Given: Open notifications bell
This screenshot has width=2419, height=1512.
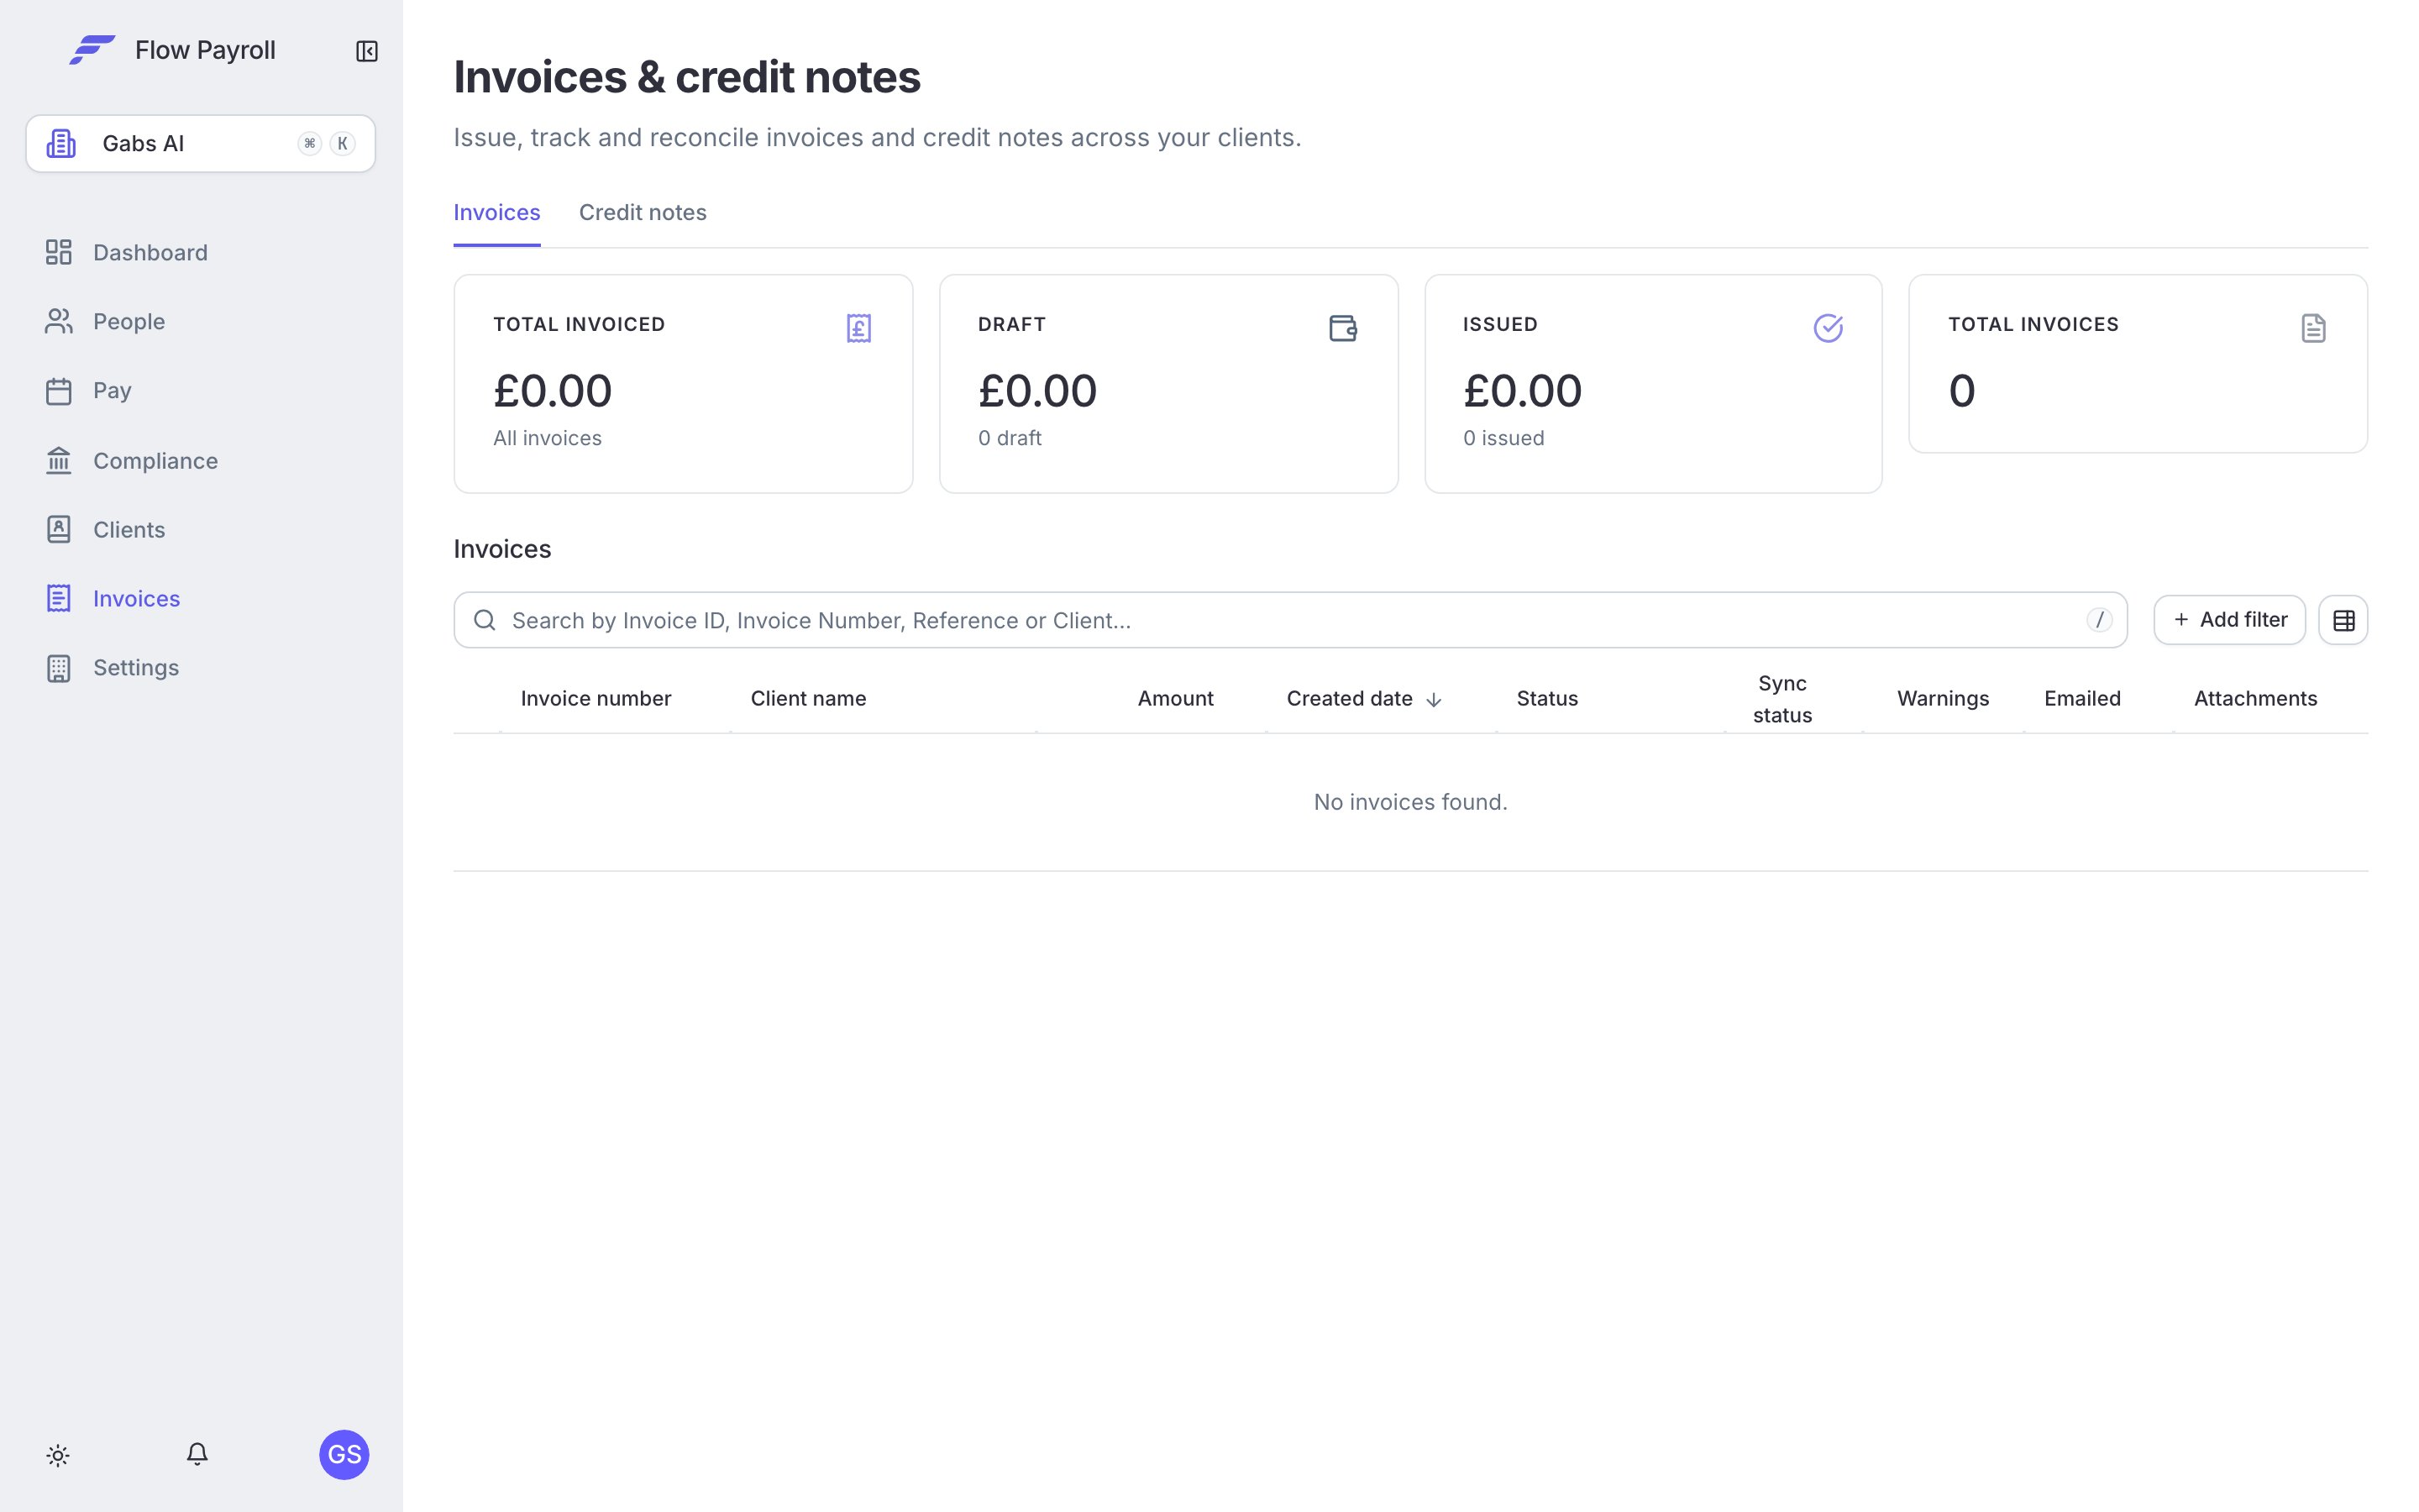Looking at the screenshot, I should 197,1454.
